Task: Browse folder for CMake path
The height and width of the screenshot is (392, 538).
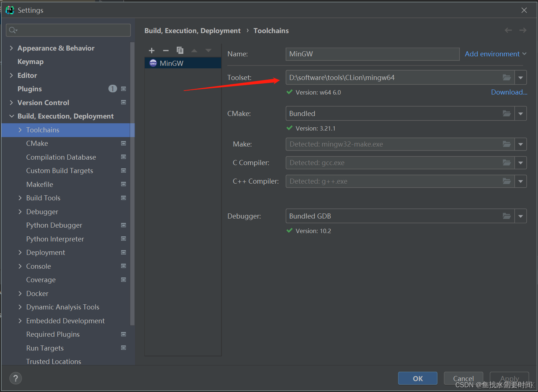Action: (507, 113)
